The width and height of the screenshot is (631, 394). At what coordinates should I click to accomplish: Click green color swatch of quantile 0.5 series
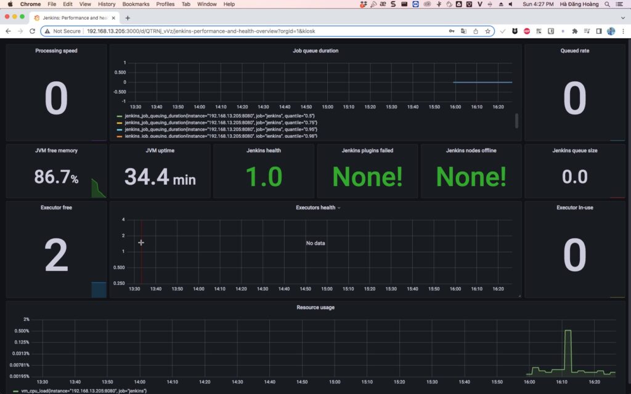[x=120, y=116]
